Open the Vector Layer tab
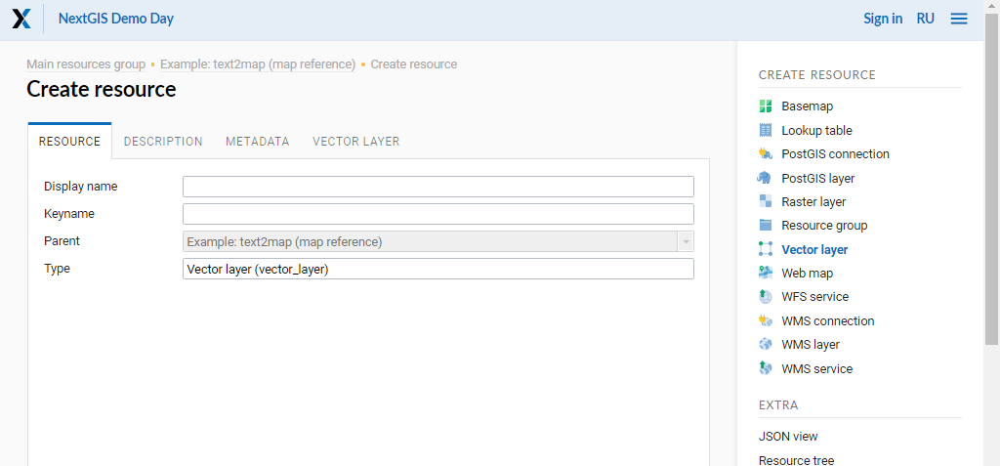This screenshot has width=1000, height=466. click(355, 141)
